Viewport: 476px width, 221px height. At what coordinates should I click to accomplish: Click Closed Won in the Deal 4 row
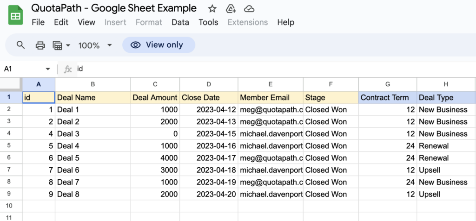[331, 146]
